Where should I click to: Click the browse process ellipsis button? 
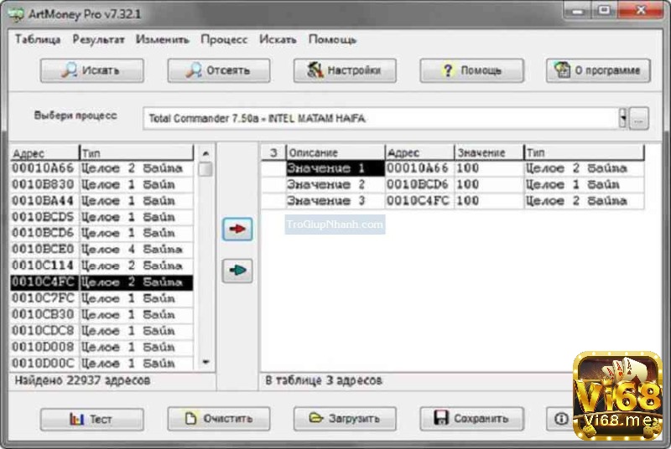638,118
